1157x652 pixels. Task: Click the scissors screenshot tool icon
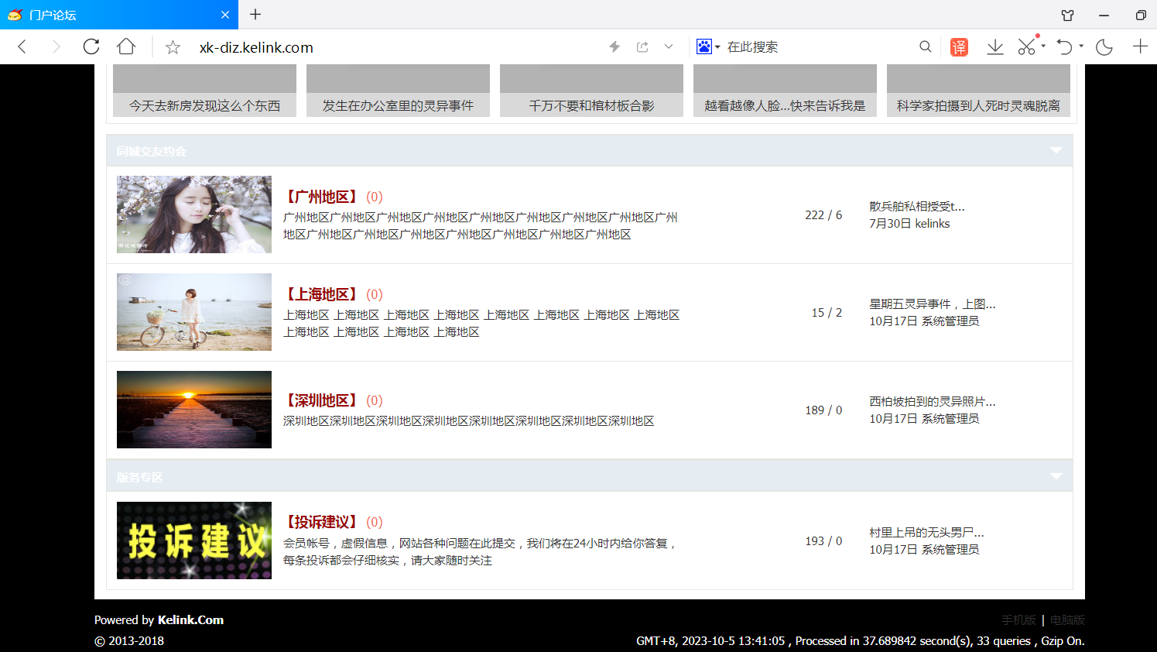[x=1026, y=47]
